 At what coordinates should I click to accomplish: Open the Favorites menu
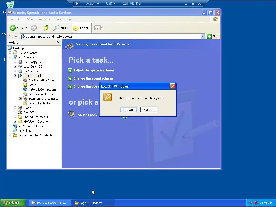coord(43,19)
